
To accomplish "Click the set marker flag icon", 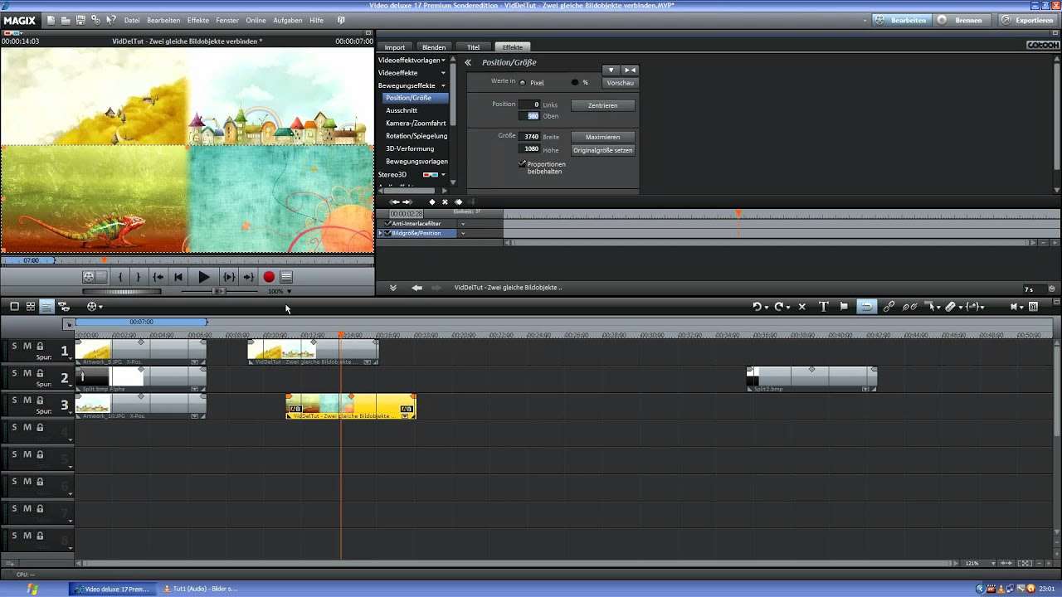I will (x=844, y=307).
